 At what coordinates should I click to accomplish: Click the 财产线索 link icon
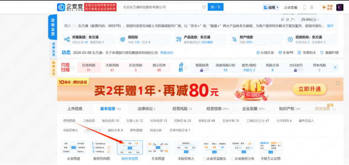click(234, 39)
